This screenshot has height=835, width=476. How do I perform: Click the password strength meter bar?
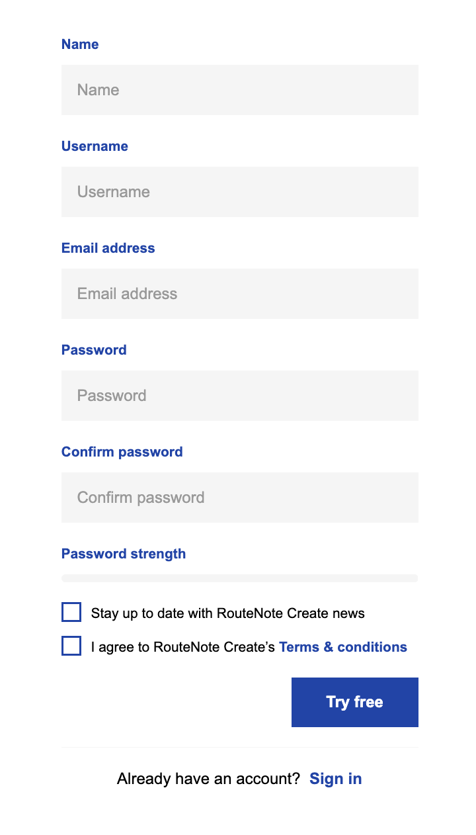pyautogui.click(x=239, y=578)
